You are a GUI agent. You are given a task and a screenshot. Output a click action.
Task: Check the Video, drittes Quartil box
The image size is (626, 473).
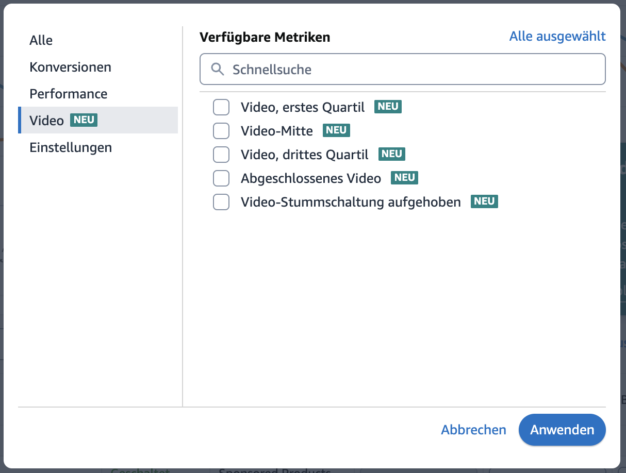(x=221, y=155)
